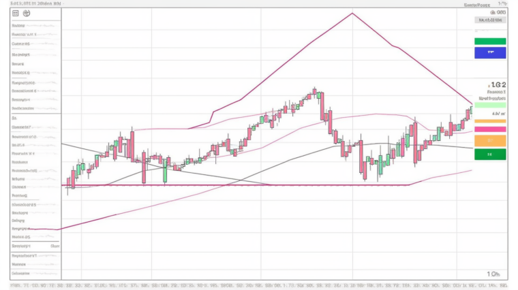Click the circular icon beside the grid icon

27,13
